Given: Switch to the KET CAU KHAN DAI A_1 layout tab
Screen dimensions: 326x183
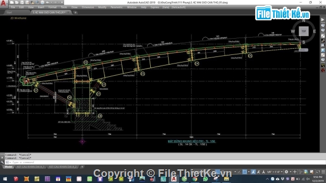Looking at the screenshot, I should pyautogui.click(x=31, y=167).
